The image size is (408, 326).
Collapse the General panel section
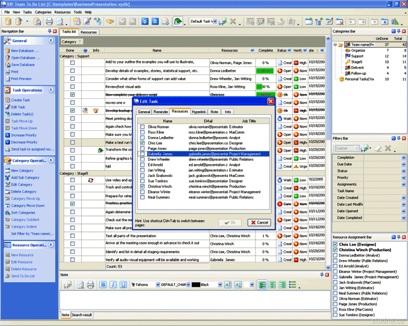51,41
